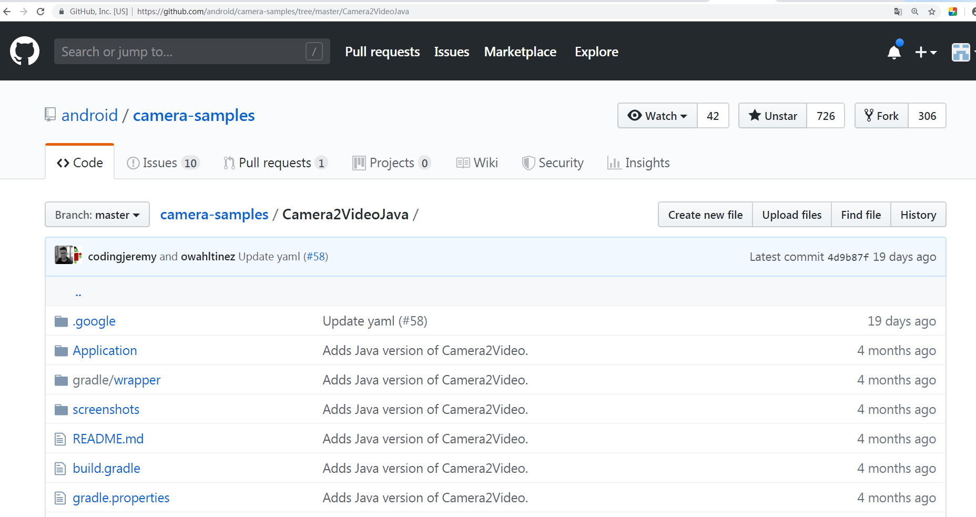The image size is (976, 517).
Task: Switch to the Issues tab
Action: point(163,163)
